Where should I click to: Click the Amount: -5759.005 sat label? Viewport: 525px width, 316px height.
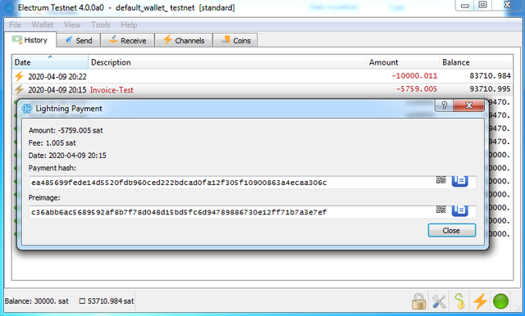[x=66, y=130]
